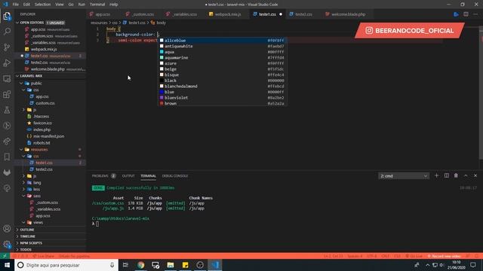
Task: Open the Extensions view
Action: pos(7,94)
